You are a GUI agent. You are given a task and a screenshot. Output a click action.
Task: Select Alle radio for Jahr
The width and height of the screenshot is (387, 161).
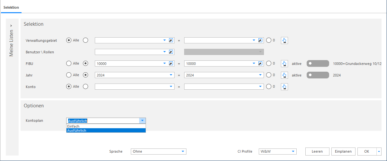68,75
